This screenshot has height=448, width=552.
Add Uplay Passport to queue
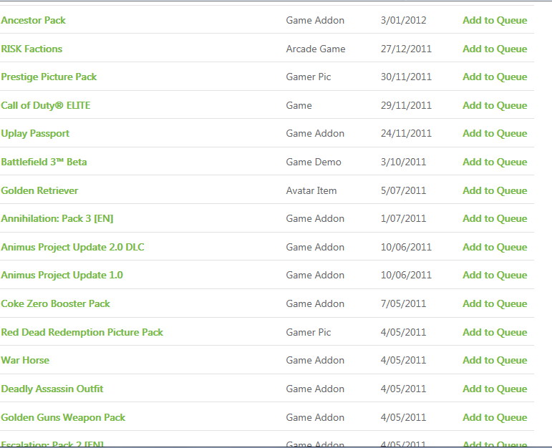point(495,134)
